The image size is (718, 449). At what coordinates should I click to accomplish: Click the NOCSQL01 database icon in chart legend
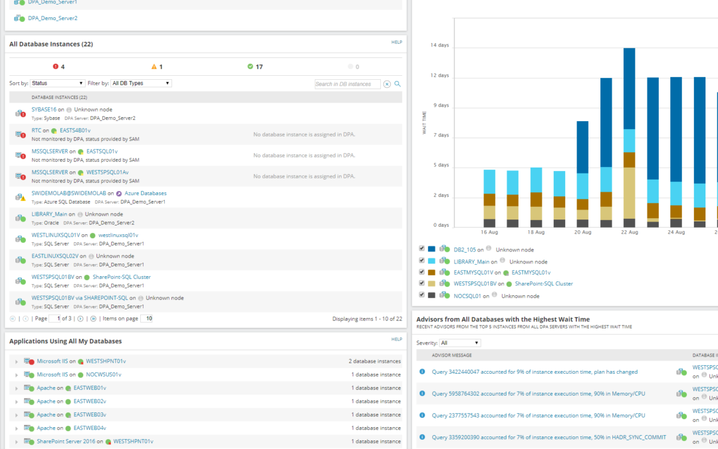tap(444, 295)
